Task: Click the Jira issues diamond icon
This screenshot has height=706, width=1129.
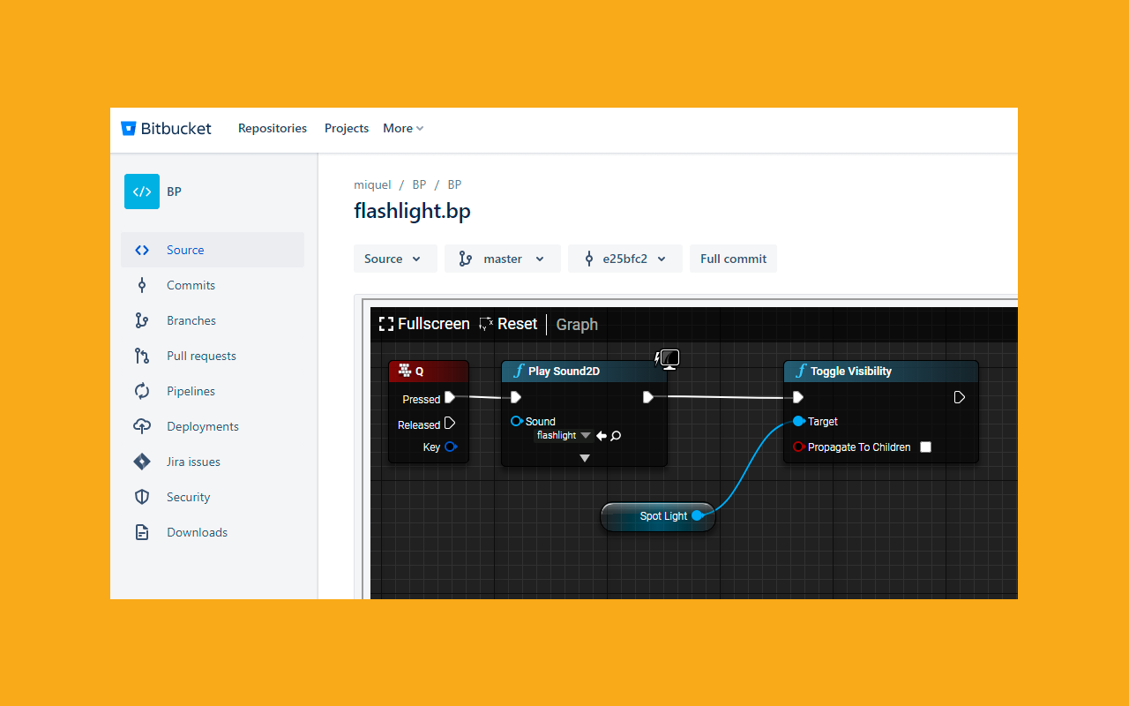Action: [142, 462]
